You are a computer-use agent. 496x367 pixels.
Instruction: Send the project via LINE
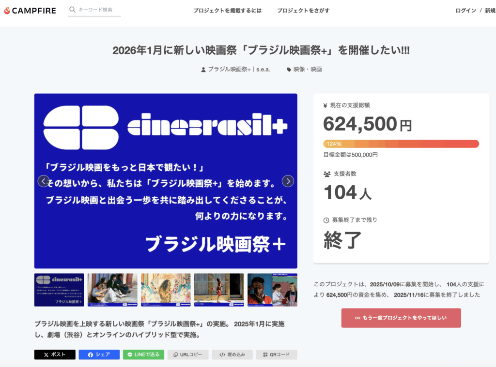[143, 354]
